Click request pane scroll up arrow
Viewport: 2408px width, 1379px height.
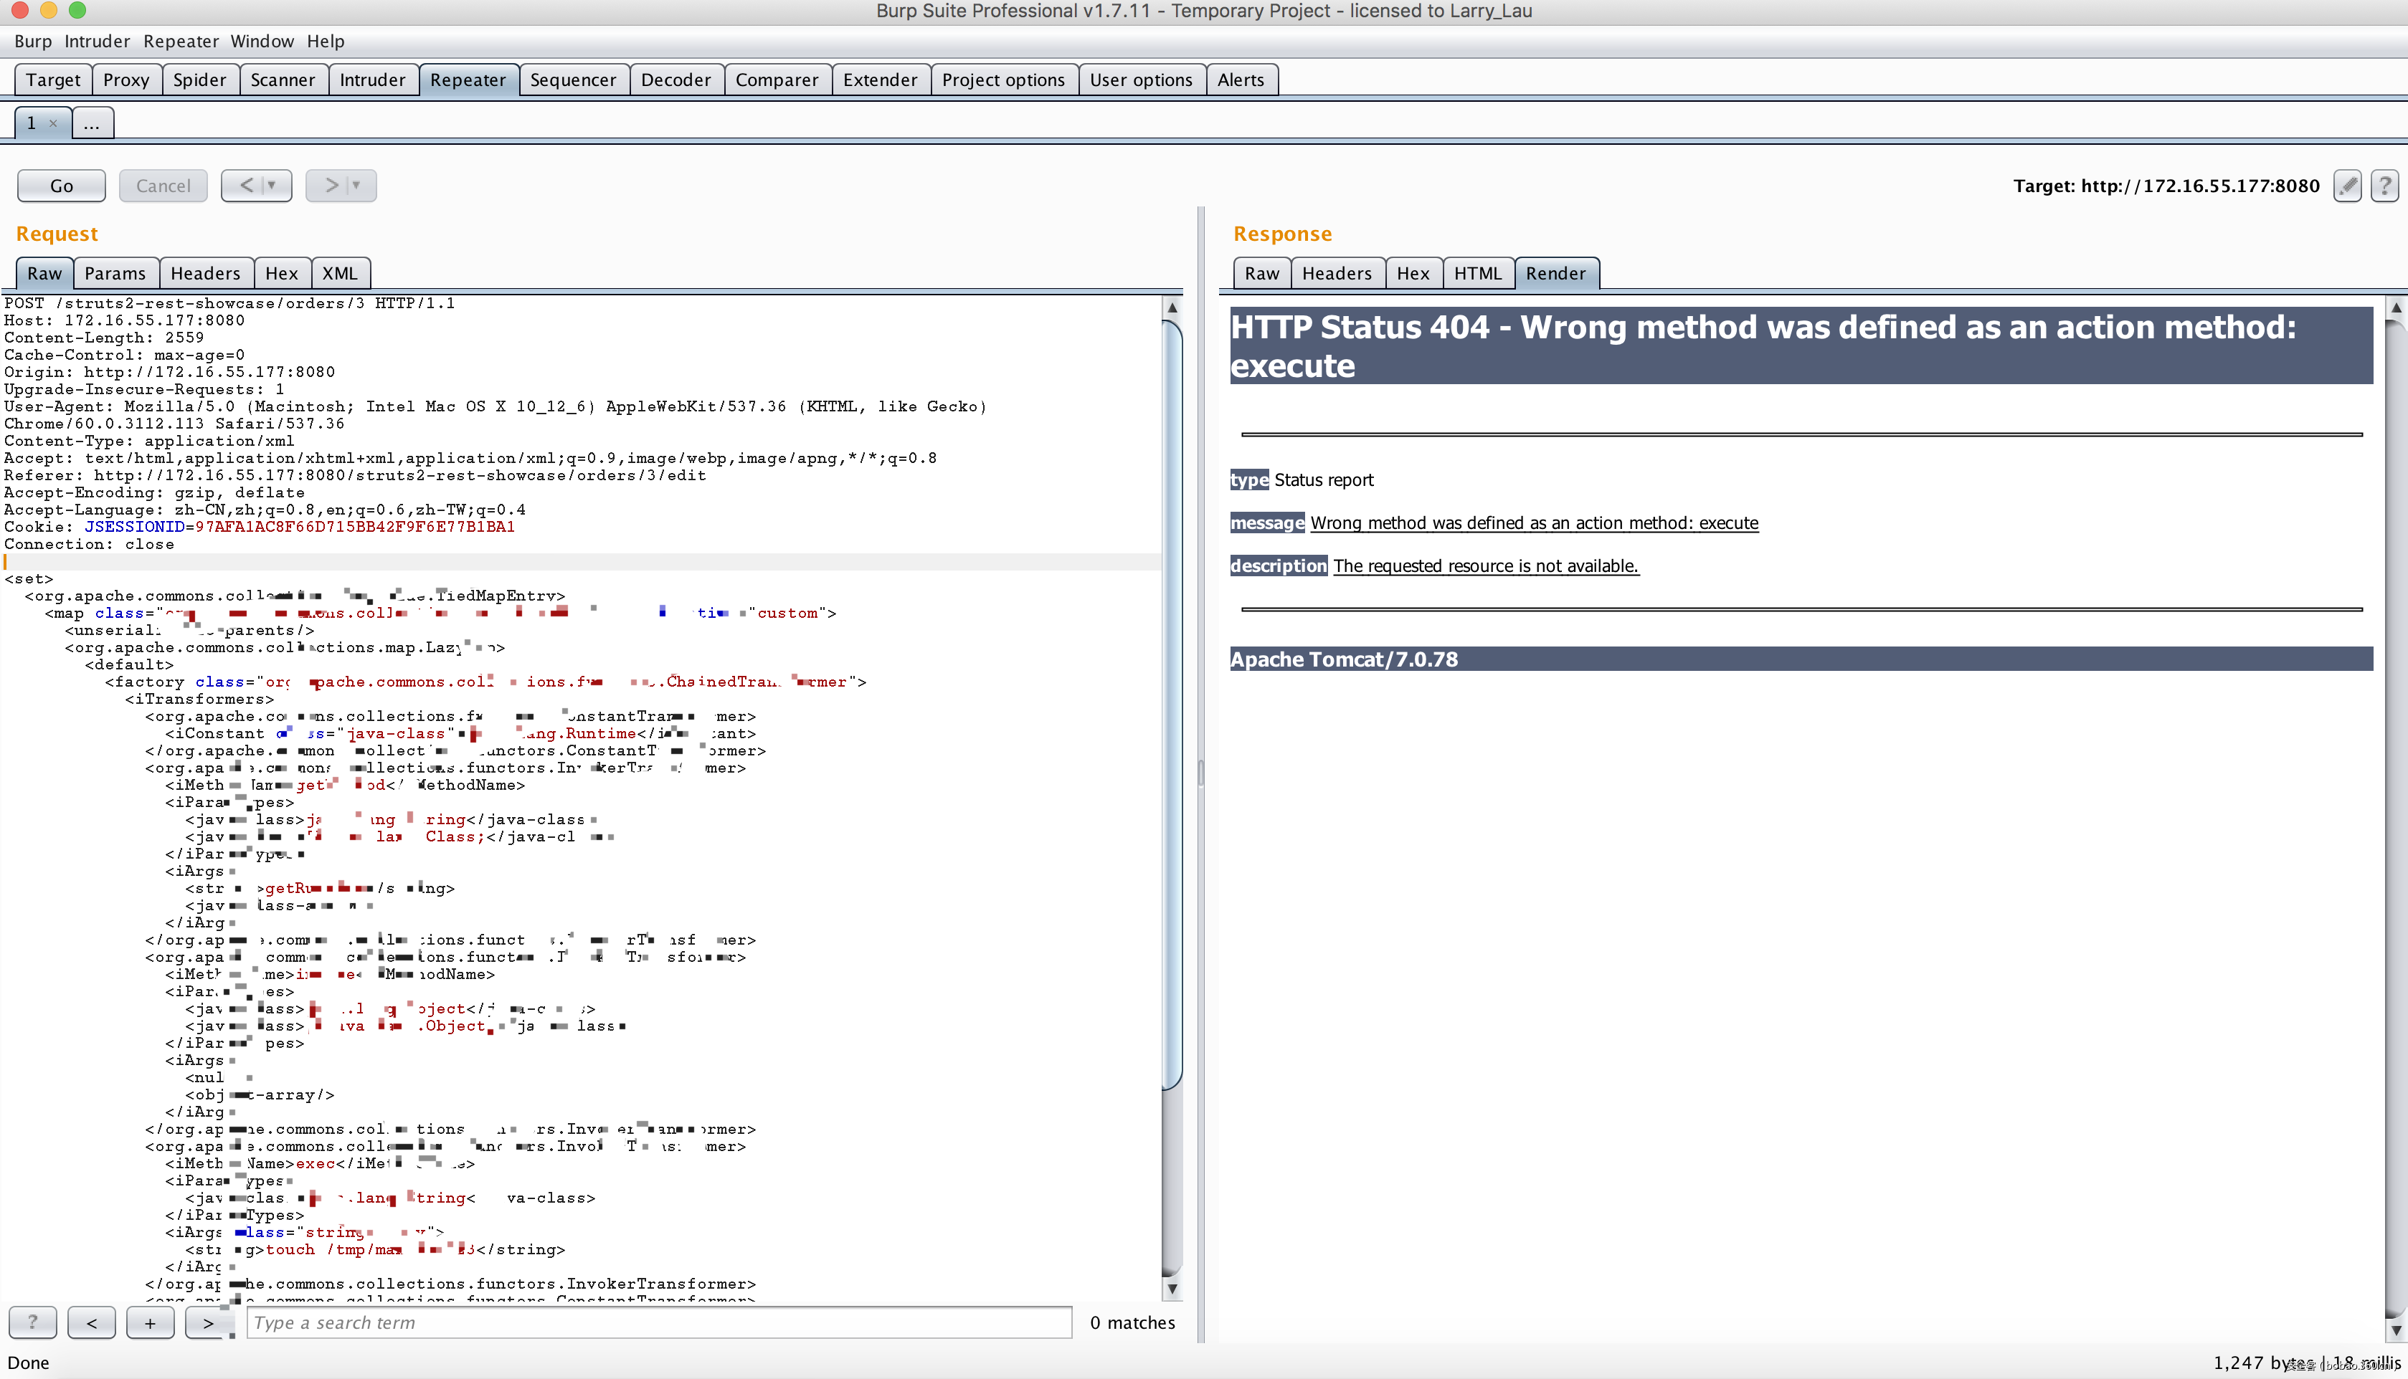click(x=1172, y=307)
